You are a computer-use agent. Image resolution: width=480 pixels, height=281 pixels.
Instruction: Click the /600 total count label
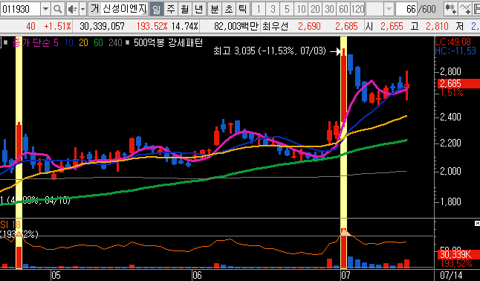[427, 9]
